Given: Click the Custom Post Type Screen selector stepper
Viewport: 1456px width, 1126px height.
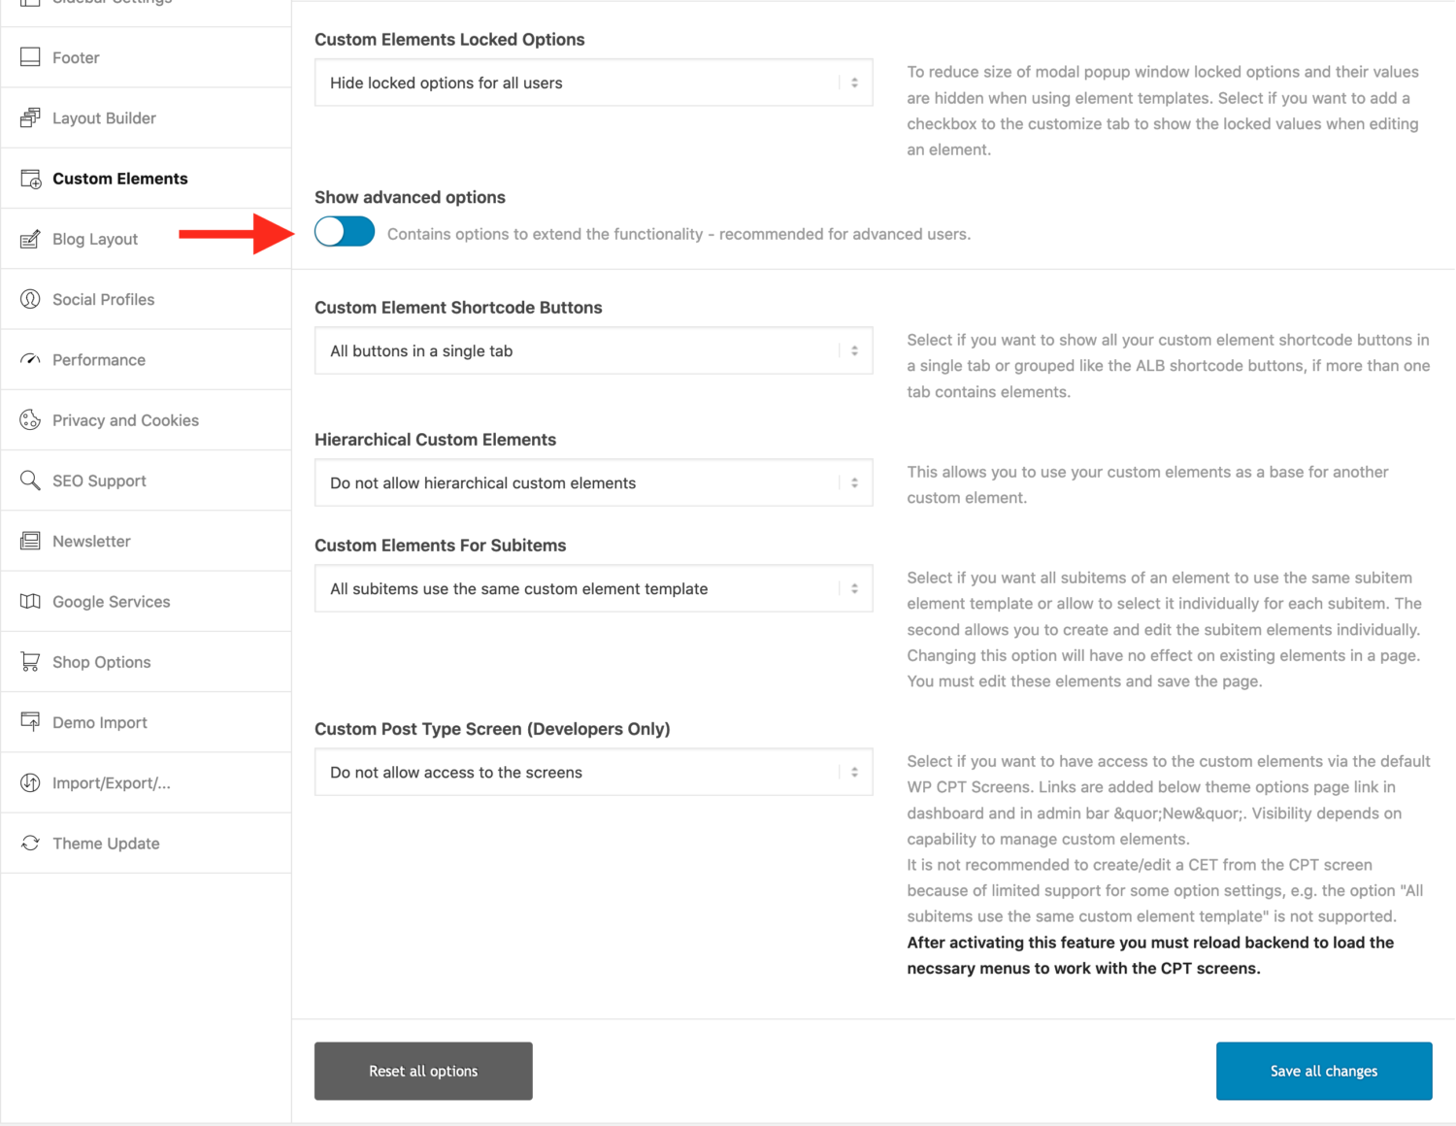Looking at the screenshot, I should click(x=853, y=772).
